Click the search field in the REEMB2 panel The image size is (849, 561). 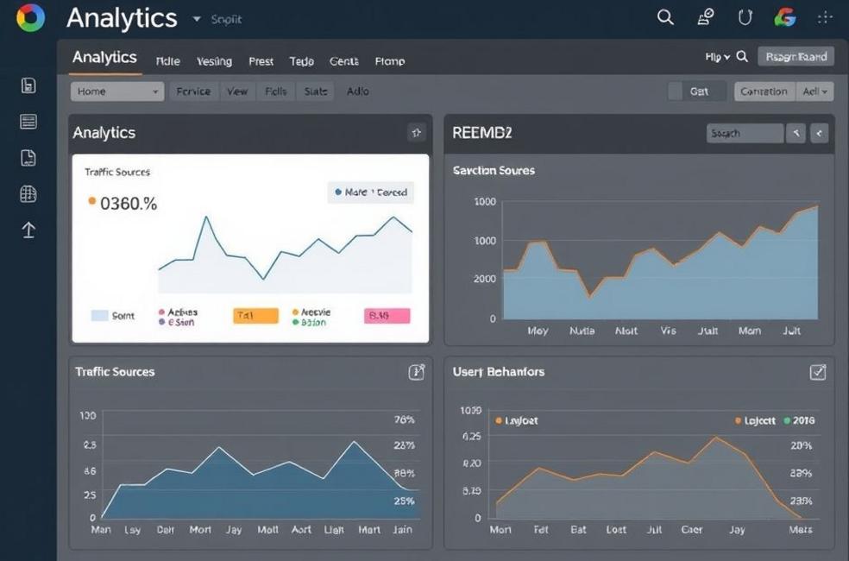click(744, 133)
